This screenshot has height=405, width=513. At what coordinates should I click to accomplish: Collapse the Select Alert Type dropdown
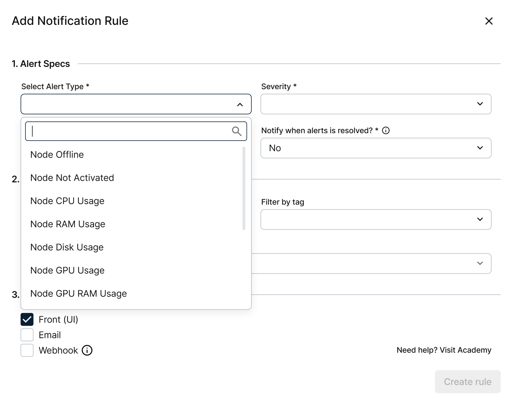point(136,104)
